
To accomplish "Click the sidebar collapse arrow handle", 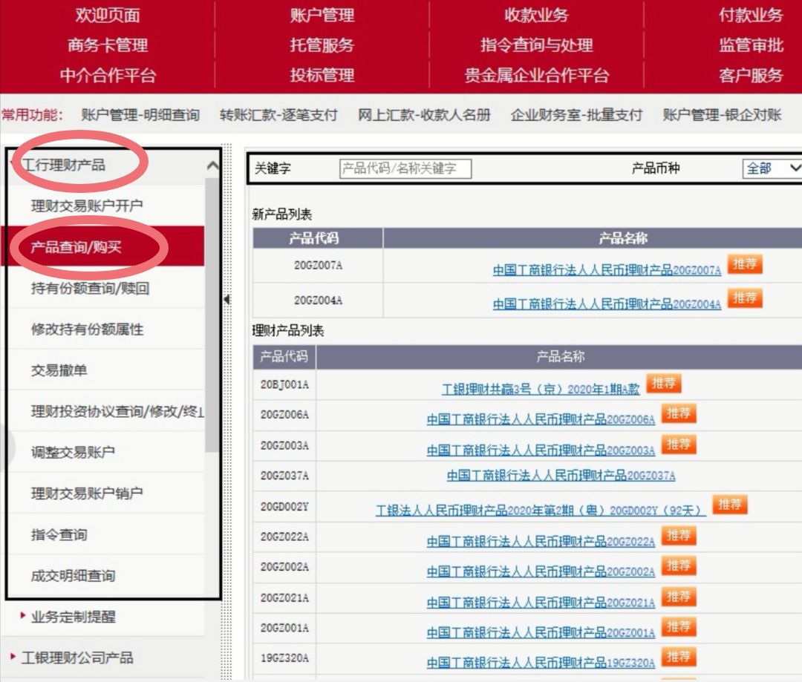I will (227, 299).
